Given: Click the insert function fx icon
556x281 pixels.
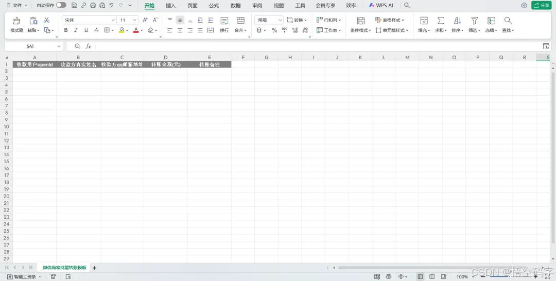Looking at the screenshot, I should (89, 46).
